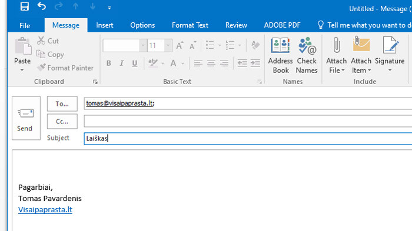Open the Visaipaprasta.lt signature link
The height and width of the screenshot is (231, 412).
click(x=45, y=209)
